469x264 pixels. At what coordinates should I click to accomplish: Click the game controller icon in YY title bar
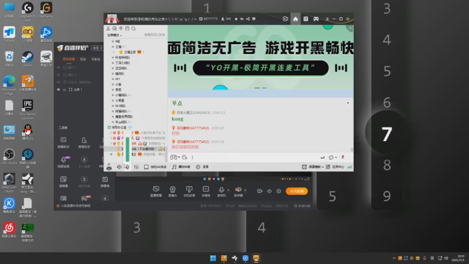316,19
